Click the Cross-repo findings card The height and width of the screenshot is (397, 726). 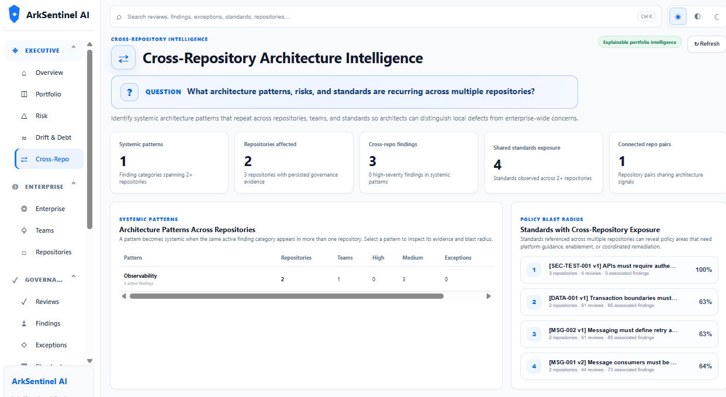(419, 163)
